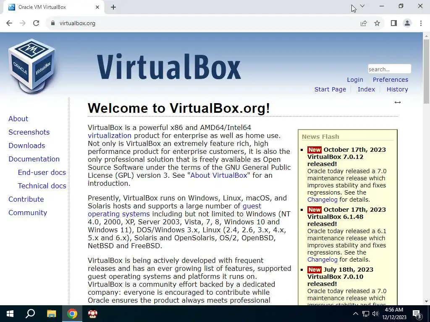
Task: Go to Start Page link
Action: coord(330,89)
